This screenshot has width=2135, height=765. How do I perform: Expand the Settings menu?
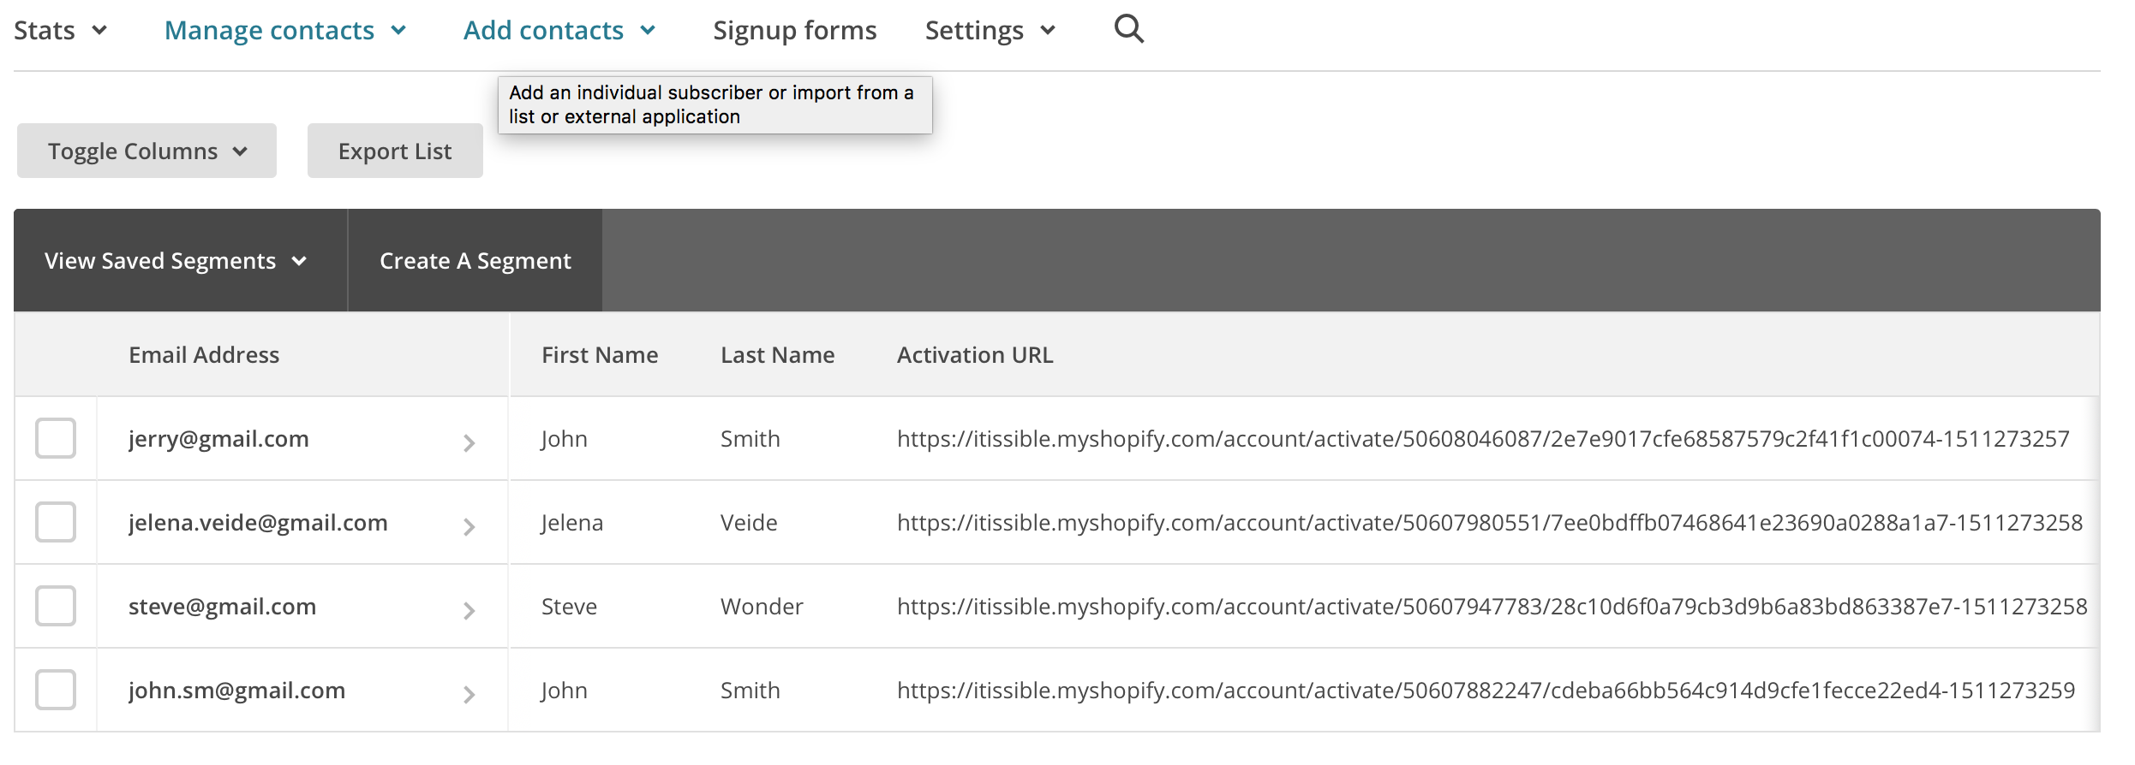click(x=990, y=31)
